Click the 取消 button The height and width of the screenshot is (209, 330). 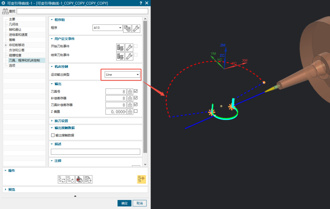tap(140, 203)
